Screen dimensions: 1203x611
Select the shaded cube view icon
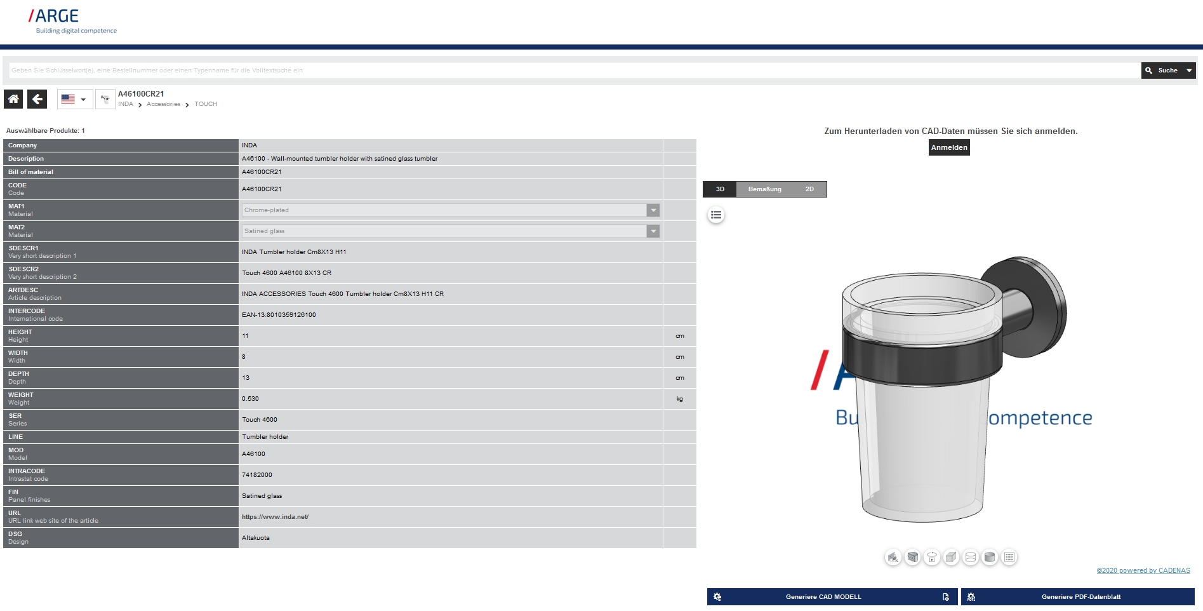pyautogui.click(x=951, y=558)
